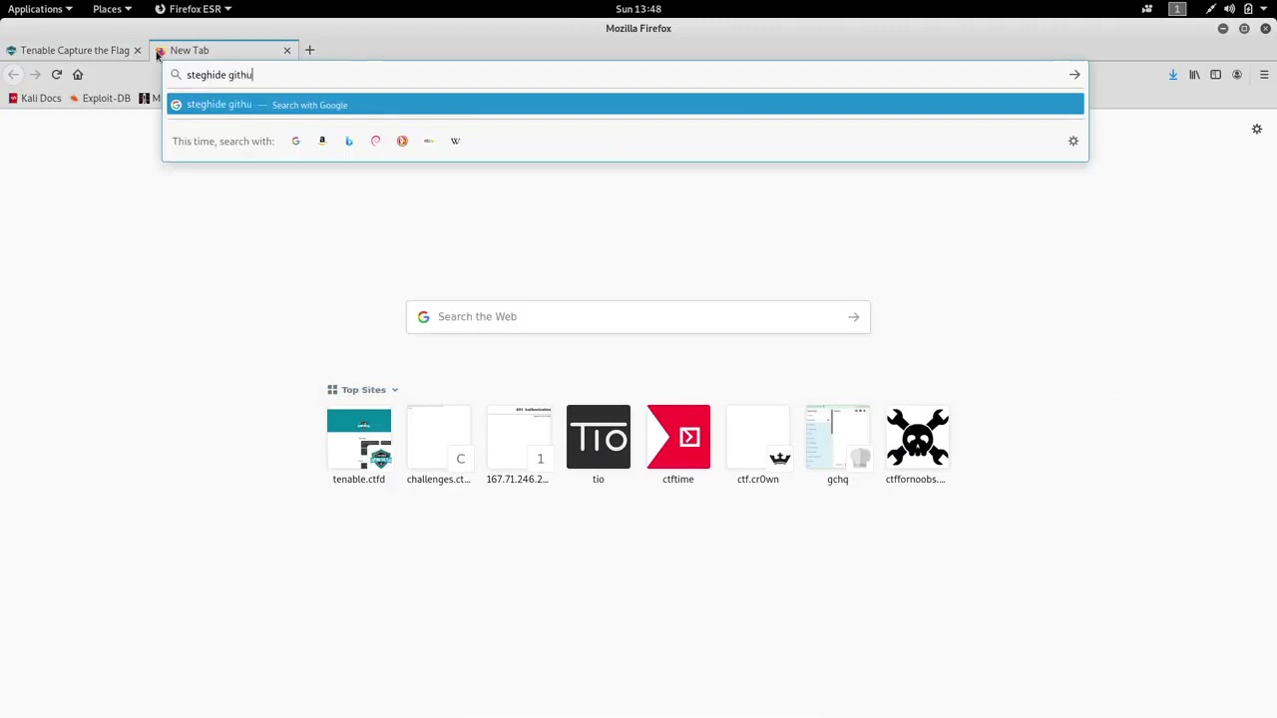Open the gchq top site
The height and width of the screenshot is (718, 1277).
(838, 445)
